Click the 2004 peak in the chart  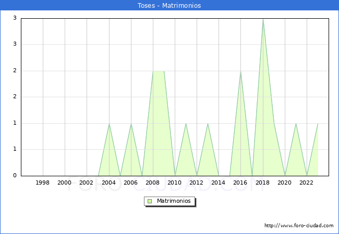(x=109, y=124)
